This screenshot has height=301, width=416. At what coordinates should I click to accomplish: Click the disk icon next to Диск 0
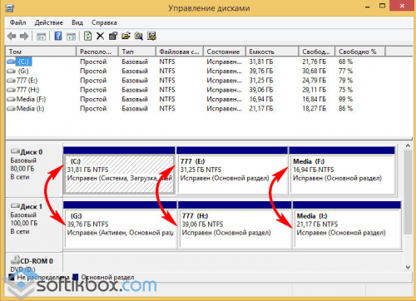point(15,151)
